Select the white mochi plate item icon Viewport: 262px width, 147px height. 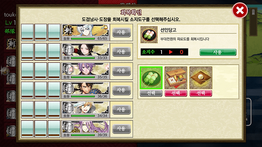(x=201, y=78)
